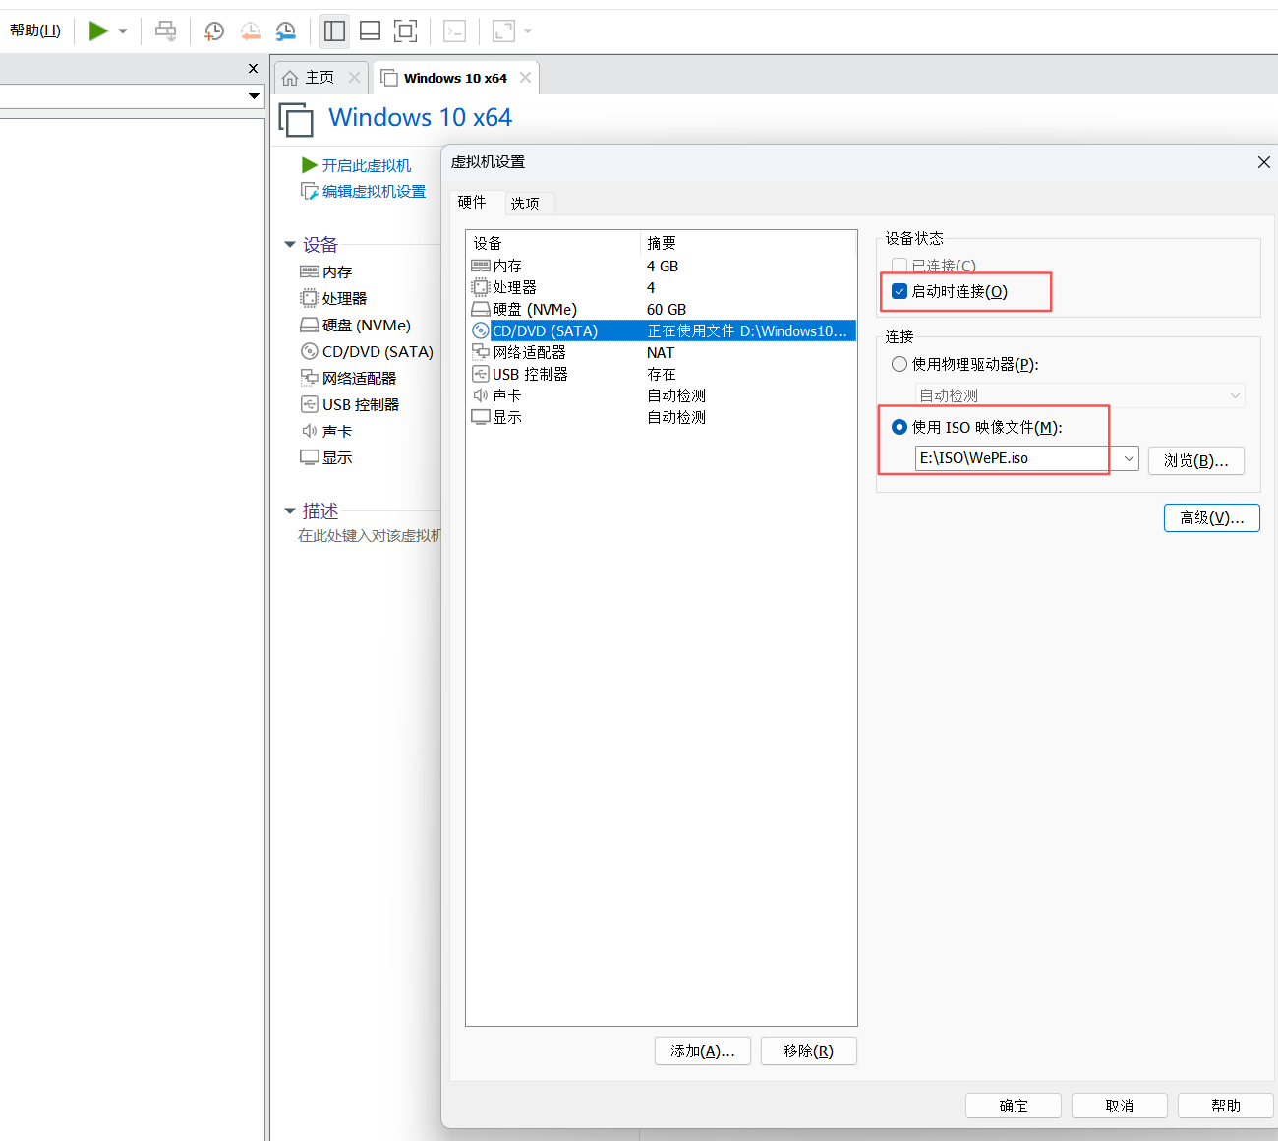Viewport: 1278px width, 1141px height.
Task: Click the 浏览(B)... button
Action: tap(1195, 460)
